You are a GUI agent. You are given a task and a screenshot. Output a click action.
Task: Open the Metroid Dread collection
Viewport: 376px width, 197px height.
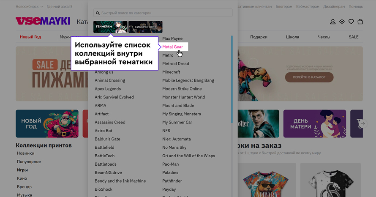(x=175, y=63)
